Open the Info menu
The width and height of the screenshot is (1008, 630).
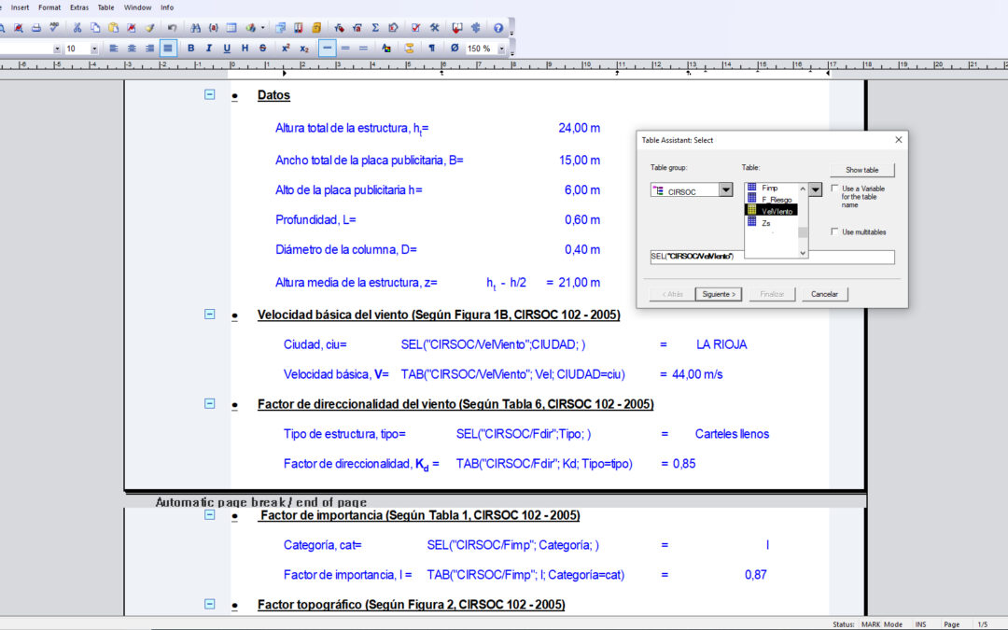point(167,7)
